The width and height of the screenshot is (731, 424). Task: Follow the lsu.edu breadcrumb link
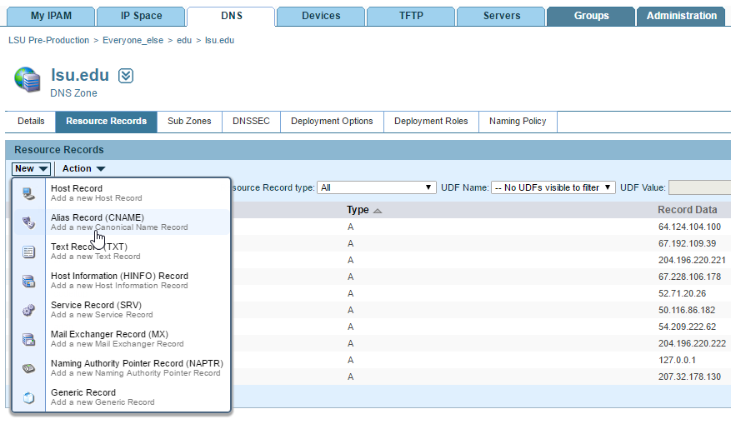pyautogui.click(x=219, y=41)
